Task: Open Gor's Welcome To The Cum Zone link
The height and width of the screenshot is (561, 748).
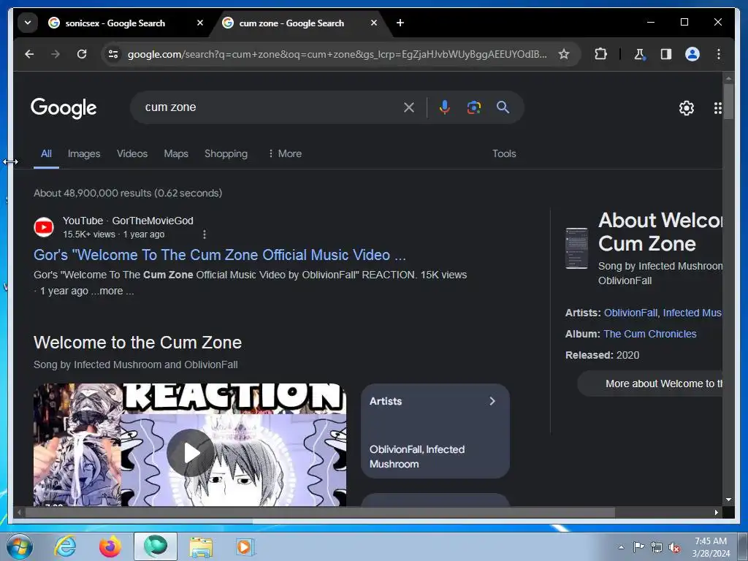Action: (219, 255)
